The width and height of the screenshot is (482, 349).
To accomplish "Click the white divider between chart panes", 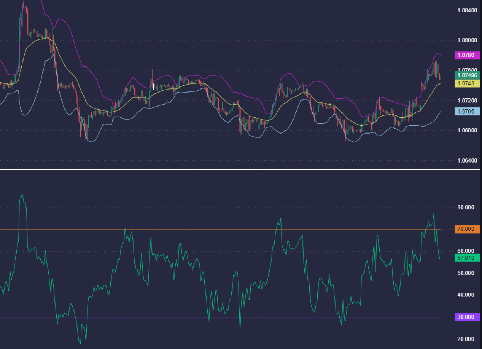I will (239, 169).
